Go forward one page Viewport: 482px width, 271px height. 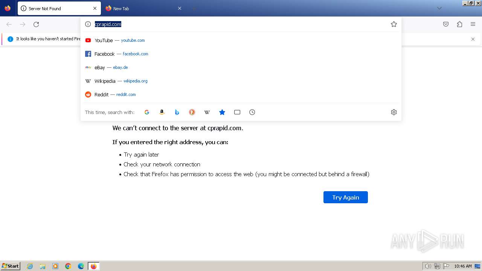click(x=23, y=24)
